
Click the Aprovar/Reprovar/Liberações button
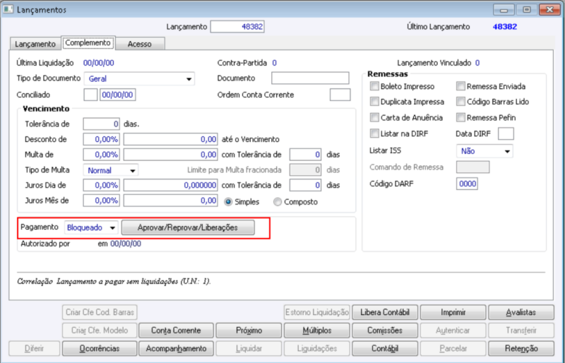point(188,227)
